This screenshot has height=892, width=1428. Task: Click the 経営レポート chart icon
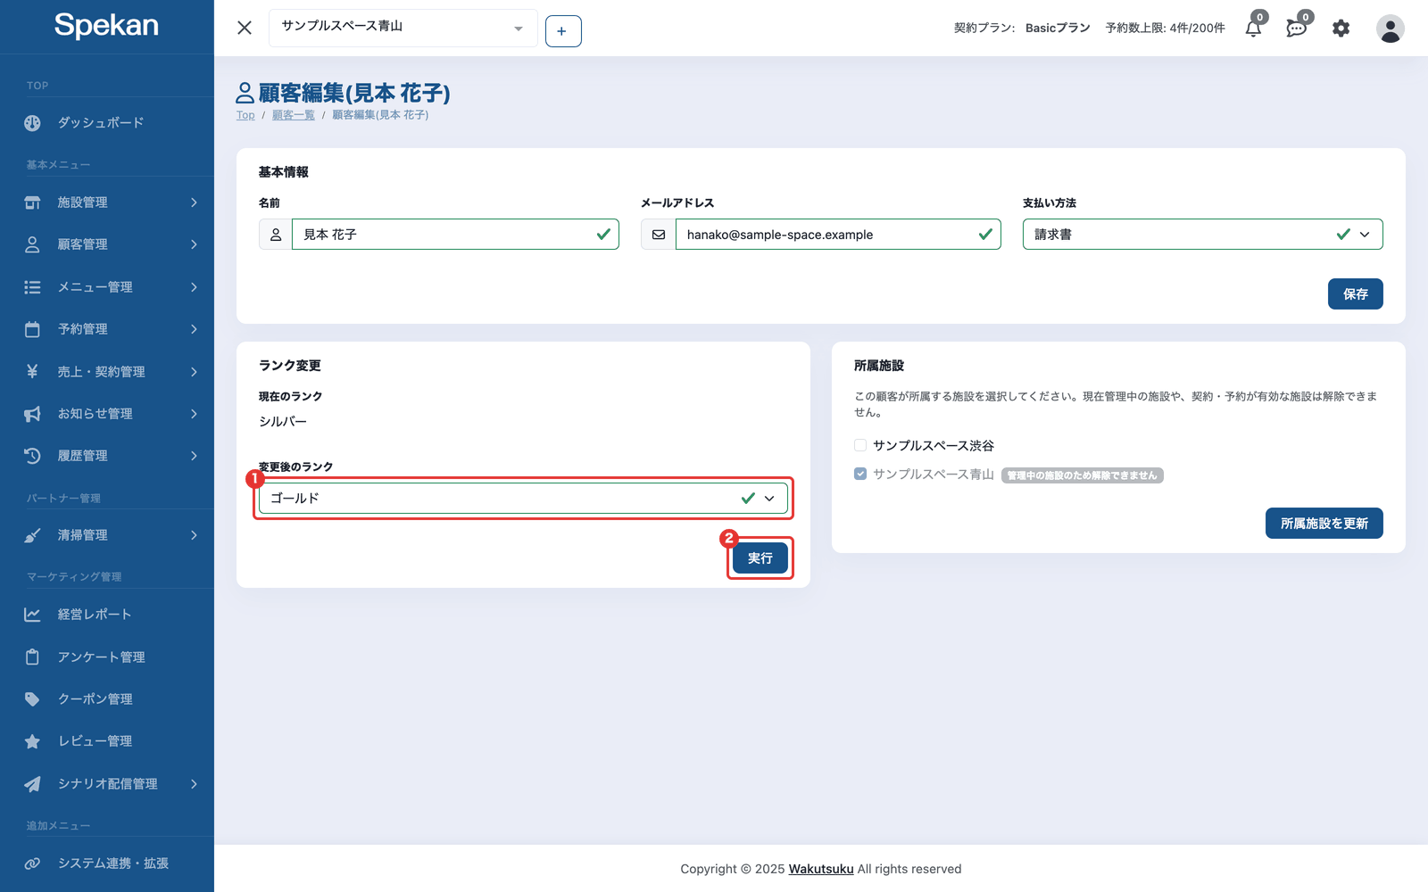pyautogui.click(x=32, y=615)
